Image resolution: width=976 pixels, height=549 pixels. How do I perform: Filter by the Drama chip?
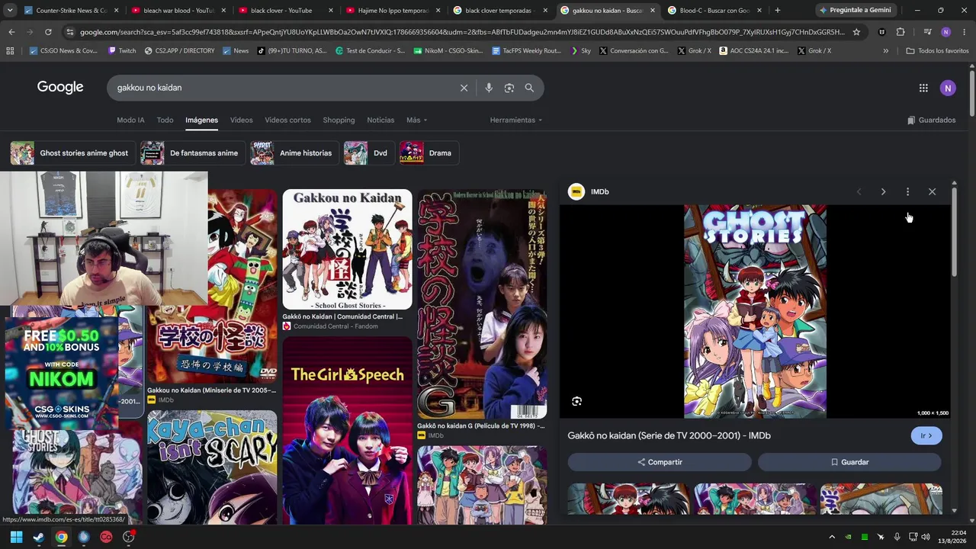[x=429, y=153]
